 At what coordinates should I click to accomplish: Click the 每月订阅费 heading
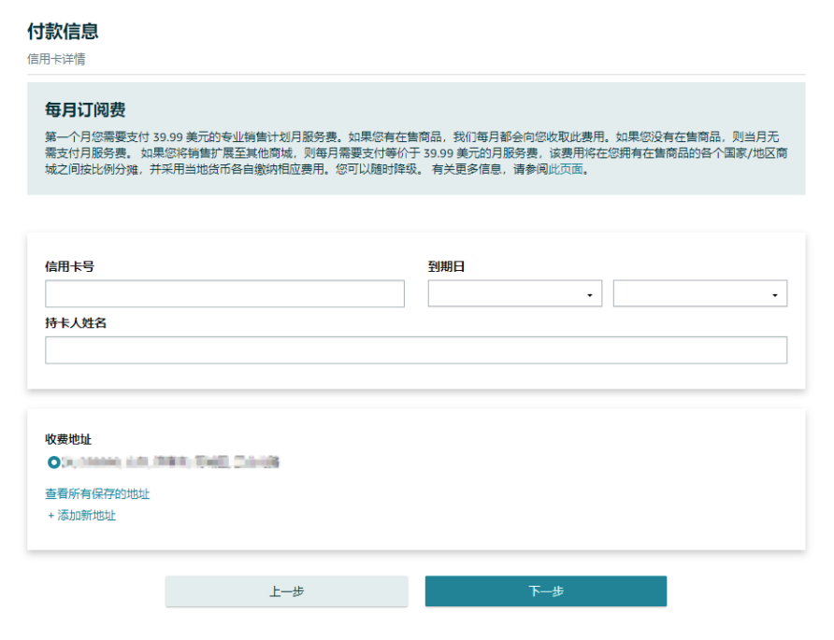[x=85, y=110]
